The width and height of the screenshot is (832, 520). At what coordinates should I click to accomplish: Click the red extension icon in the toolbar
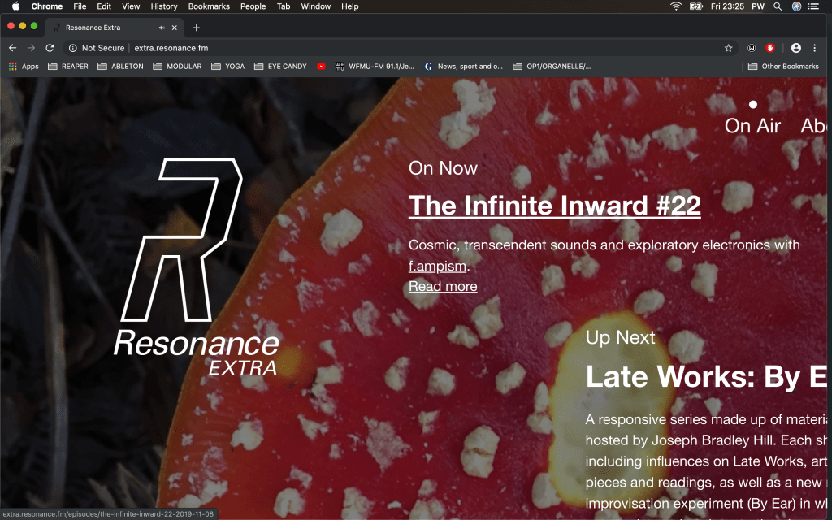point(770,48)
